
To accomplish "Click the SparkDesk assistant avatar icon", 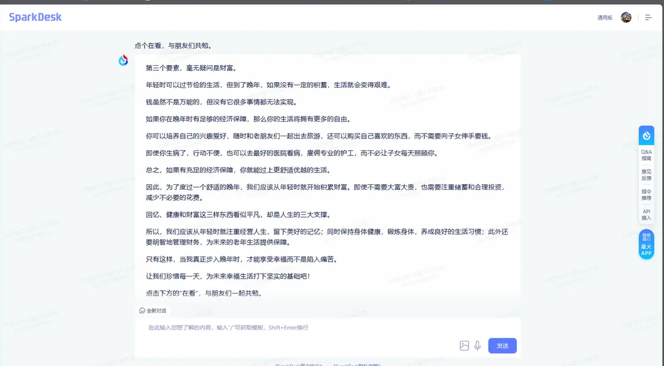I will pyautogui.click(x=123, y=60).
